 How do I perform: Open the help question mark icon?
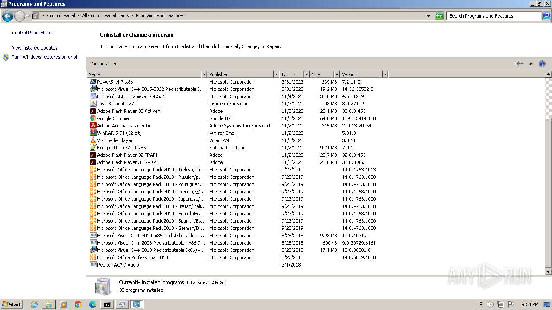pyautogui.click(x=542, y=64)
